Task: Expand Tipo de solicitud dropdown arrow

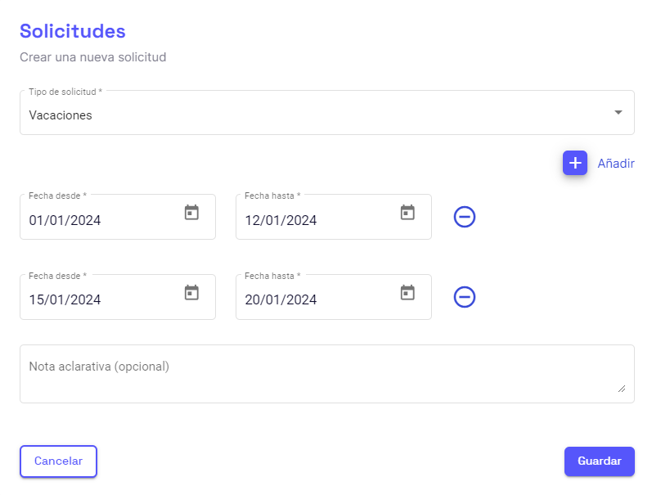Action: pos(618,112)
